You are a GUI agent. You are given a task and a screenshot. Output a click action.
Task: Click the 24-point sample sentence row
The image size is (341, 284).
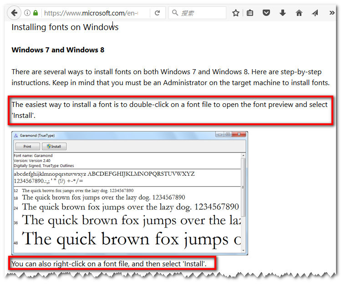pos(130,207)
